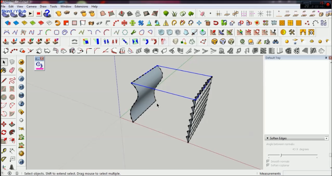The width and height of the screenshot is (332, 176).
Task: Open the SkinX/YBub blue question help icon
Action: 47,14
